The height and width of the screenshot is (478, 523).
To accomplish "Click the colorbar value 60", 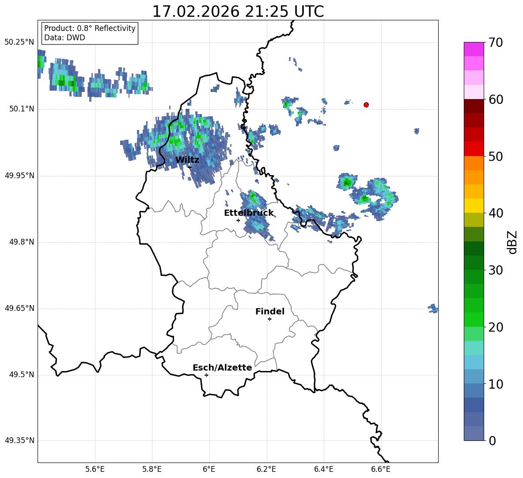I will pyautogui.click(x=496, y=99).
